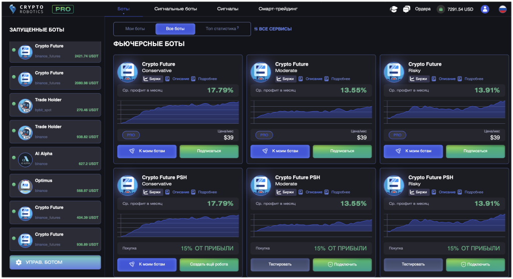Click Trade Holder binance astronaut icon
Image resolution: width=513 pixels, height=279 pixels.
coord(25,133)
